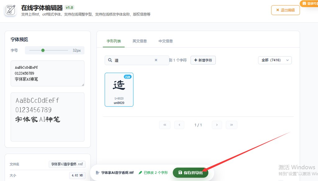
Task: Click the 文件名 filename input field
Action: tap(67, 164)
